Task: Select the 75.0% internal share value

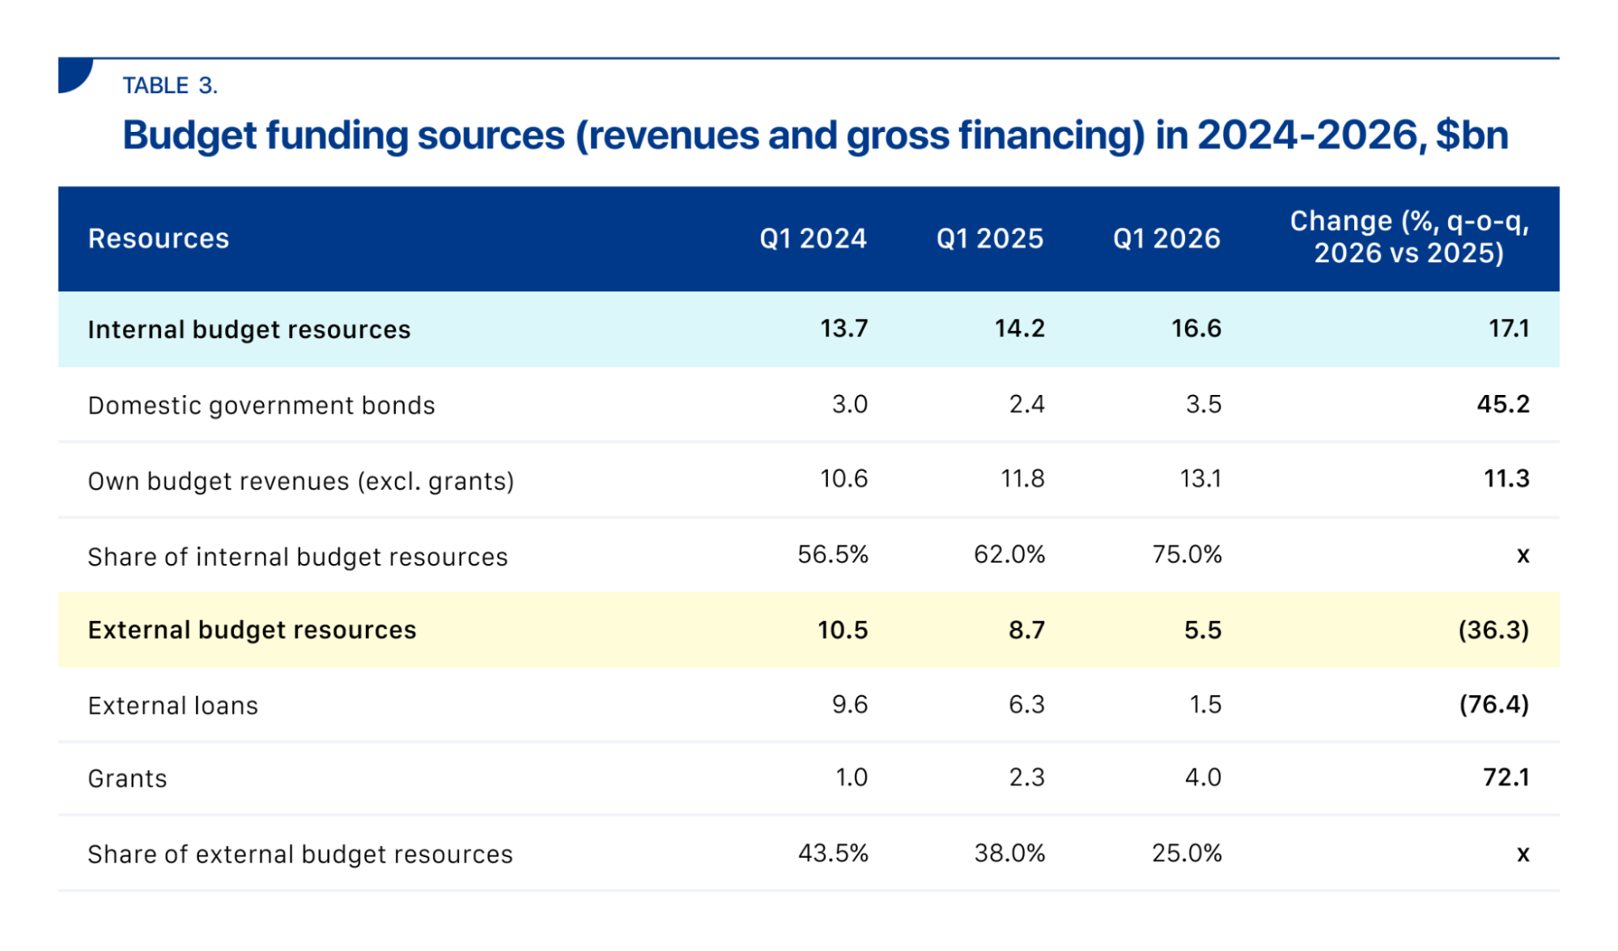Action: pos(1187,554)
